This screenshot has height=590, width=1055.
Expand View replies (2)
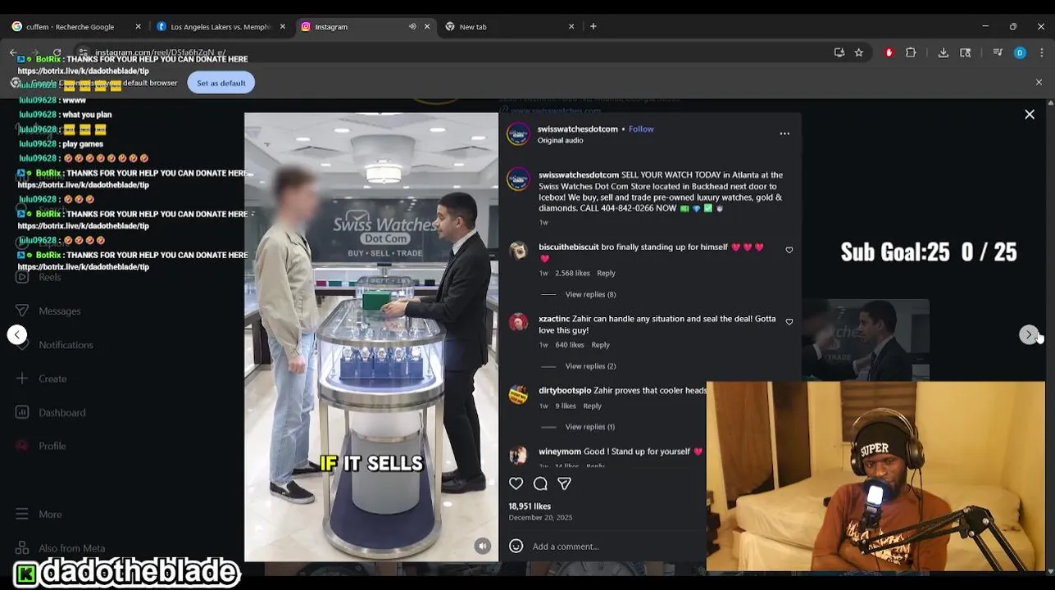point(590,366)
